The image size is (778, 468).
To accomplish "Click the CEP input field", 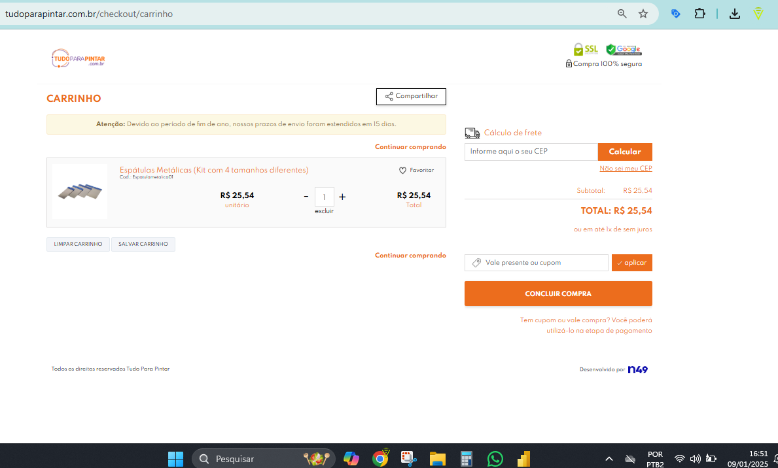I will 531,152.
